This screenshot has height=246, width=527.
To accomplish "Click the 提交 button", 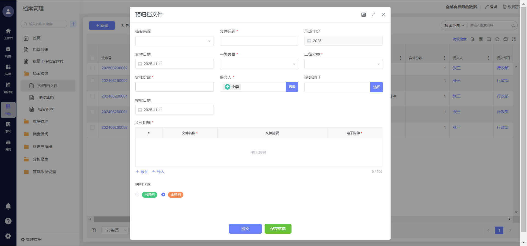I will (x=245, y=229).
